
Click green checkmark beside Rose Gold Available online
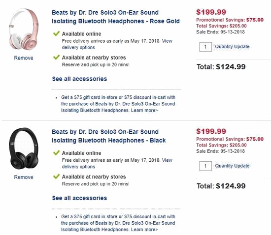pyautogui.click(x=56, y=33)
